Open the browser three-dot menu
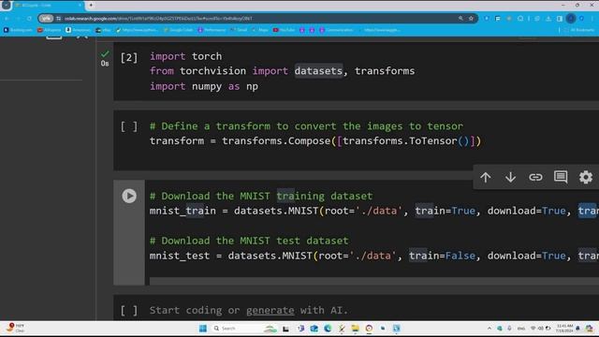This screenshot has height=337, width=599. pyautogui.click(x=592, y=19)
